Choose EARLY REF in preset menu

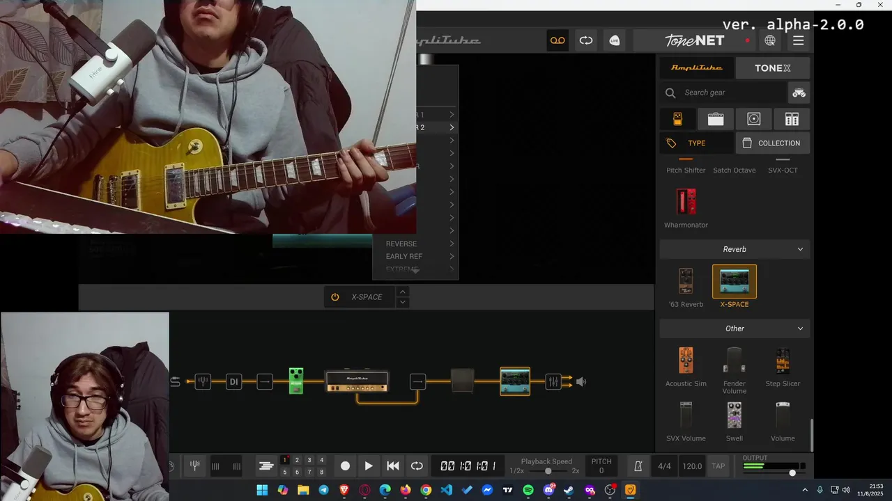click(404, 256)
